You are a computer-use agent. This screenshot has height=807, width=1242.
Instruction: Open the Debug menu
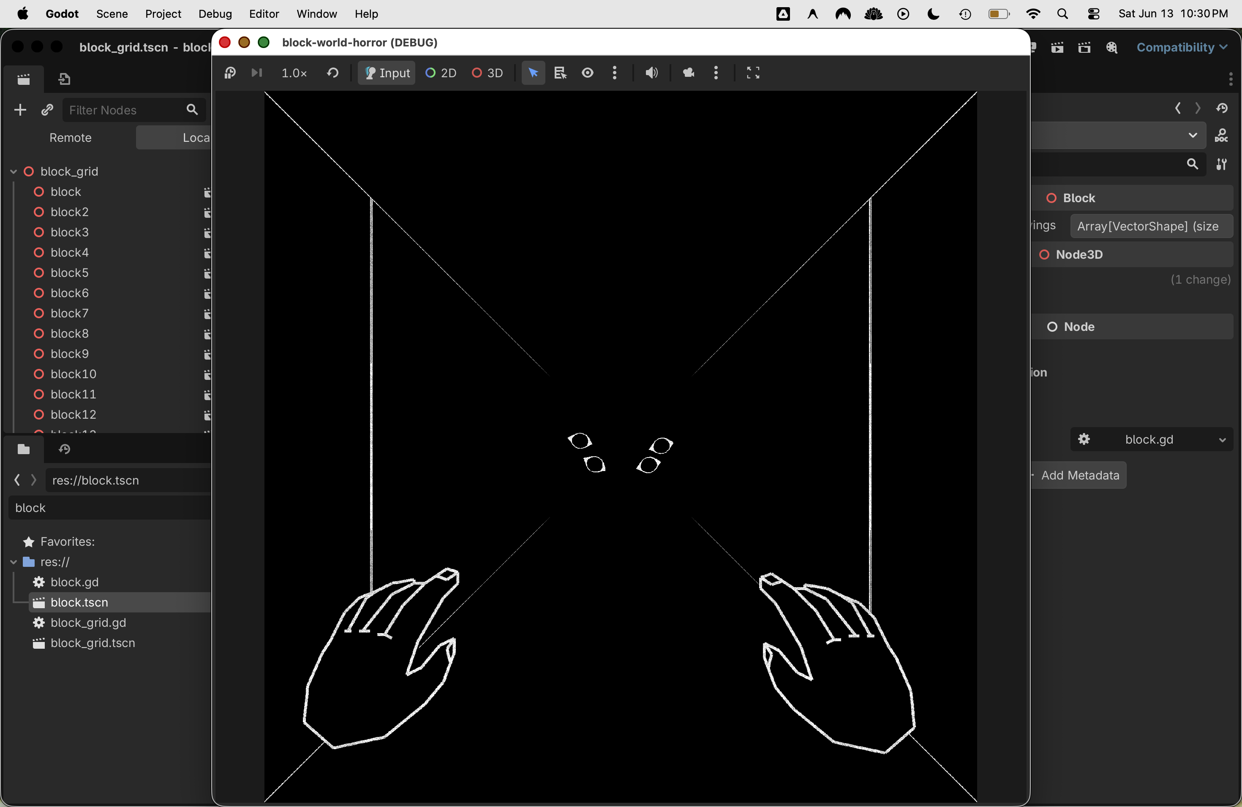point(215,14)
